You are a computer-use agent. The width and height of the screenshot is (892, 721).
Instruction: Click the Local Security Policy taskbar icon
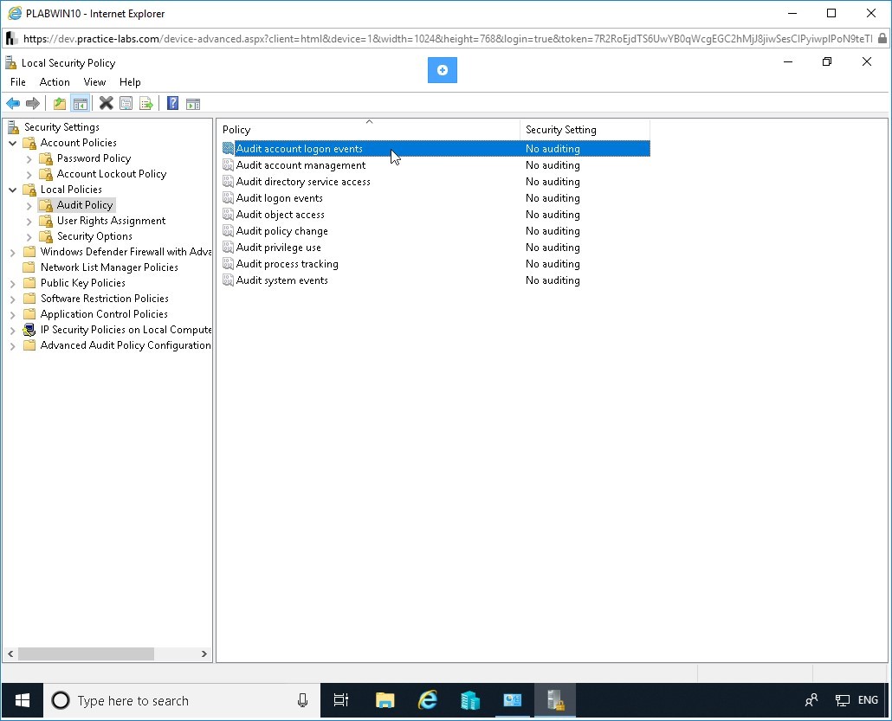[x=554, y=700]
